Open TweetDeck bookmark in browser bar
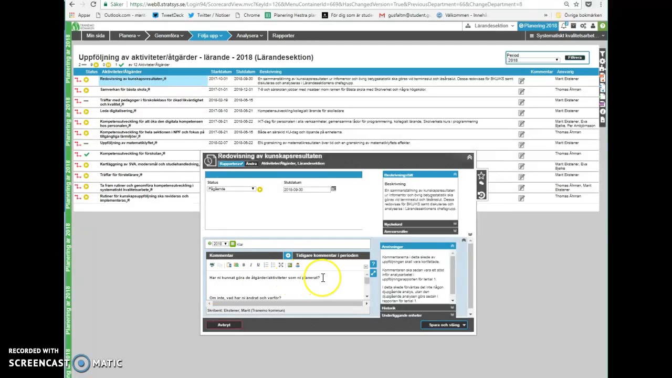 (x=169, y=15)
